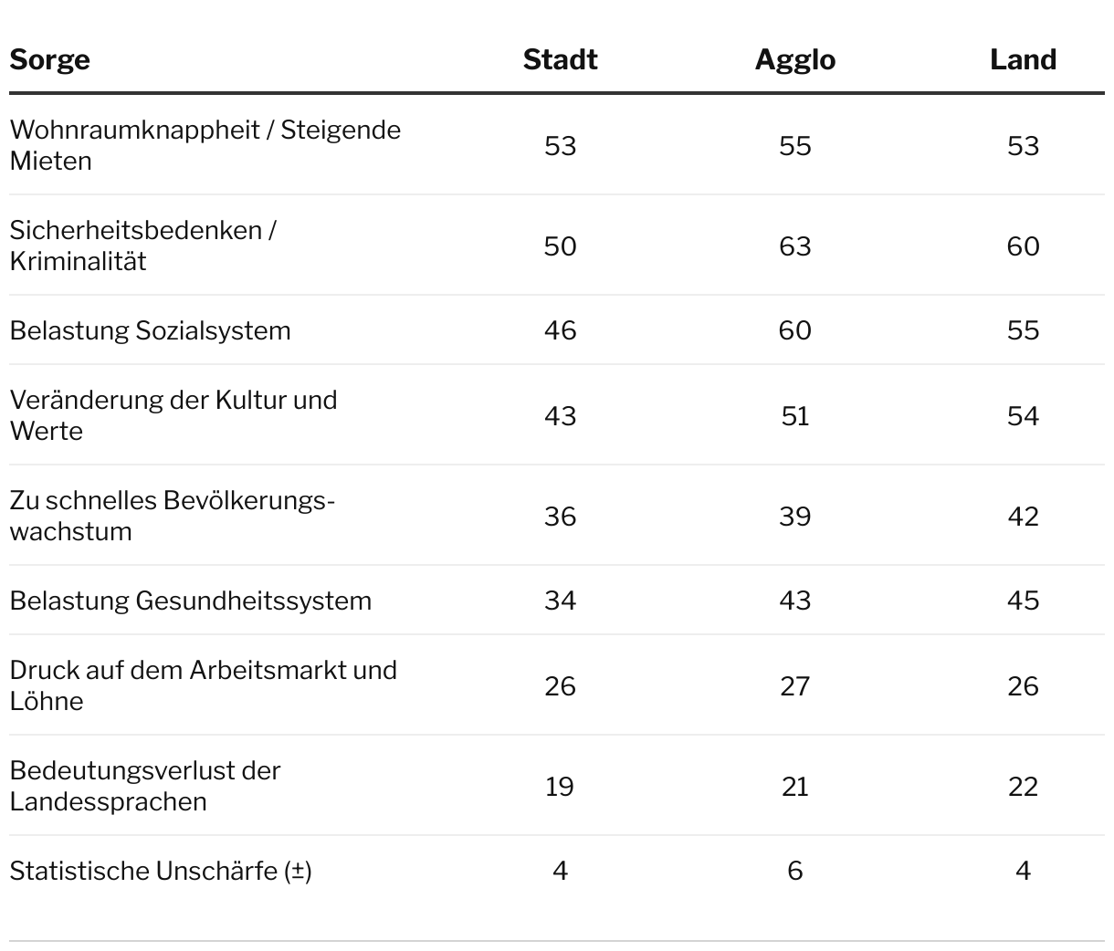The width and height of the screenshot is (1114, 951).
Task: Click the Sorge column header
Action: point(50,60)
